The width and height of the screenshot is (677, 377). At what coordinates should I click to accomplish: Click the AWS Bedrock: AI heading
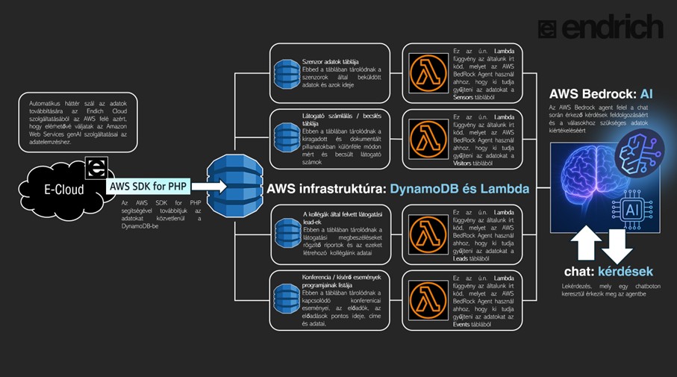coord(601,94)
